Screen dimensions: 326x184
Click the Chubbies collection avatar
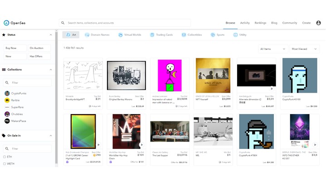(x=7, y=114)
